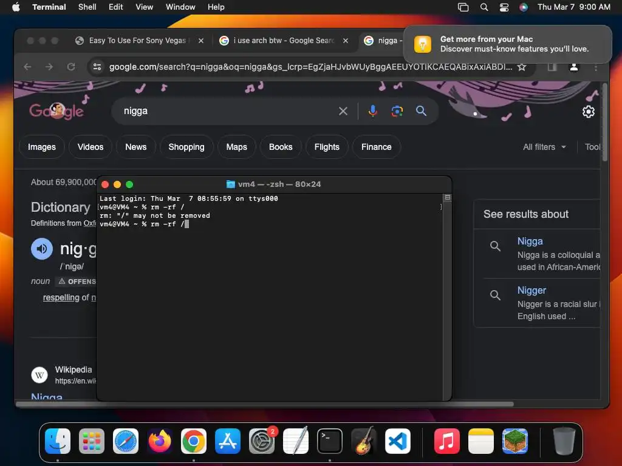Screen dimensions: 622x466
Task: Clear the Google search box
Action: pos(343,111)
